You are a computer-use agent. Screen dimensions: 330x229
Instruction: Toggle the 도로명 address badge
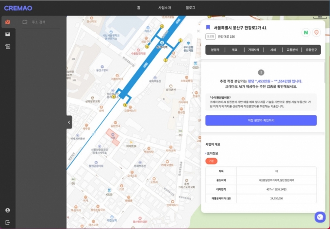(211, 36)
